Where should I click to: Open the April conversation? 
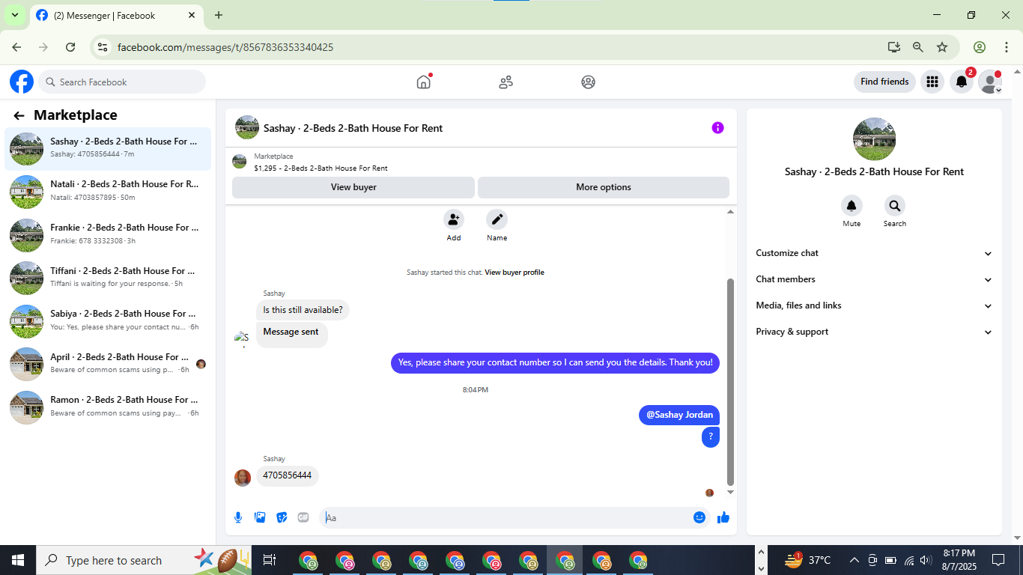108,365
